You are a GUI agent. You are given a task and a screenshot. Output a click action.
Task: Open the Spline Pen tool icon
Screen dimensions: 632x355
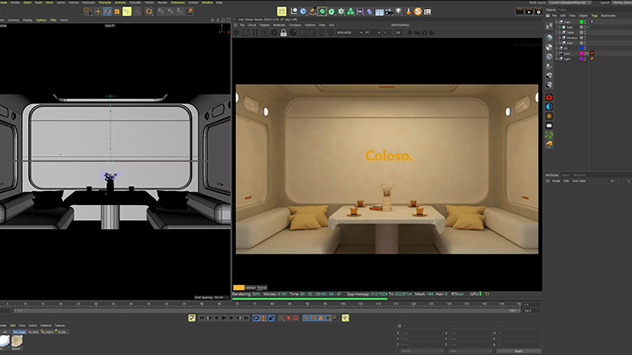312,11
